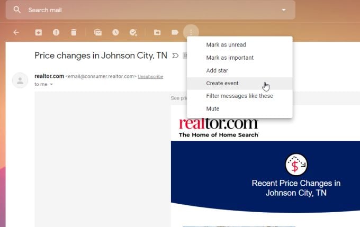
Task: Archive this email
Action: coord(38,32)
